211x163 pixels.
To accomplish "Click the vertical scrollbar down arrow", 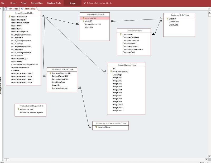I will [x=209, y=156].
